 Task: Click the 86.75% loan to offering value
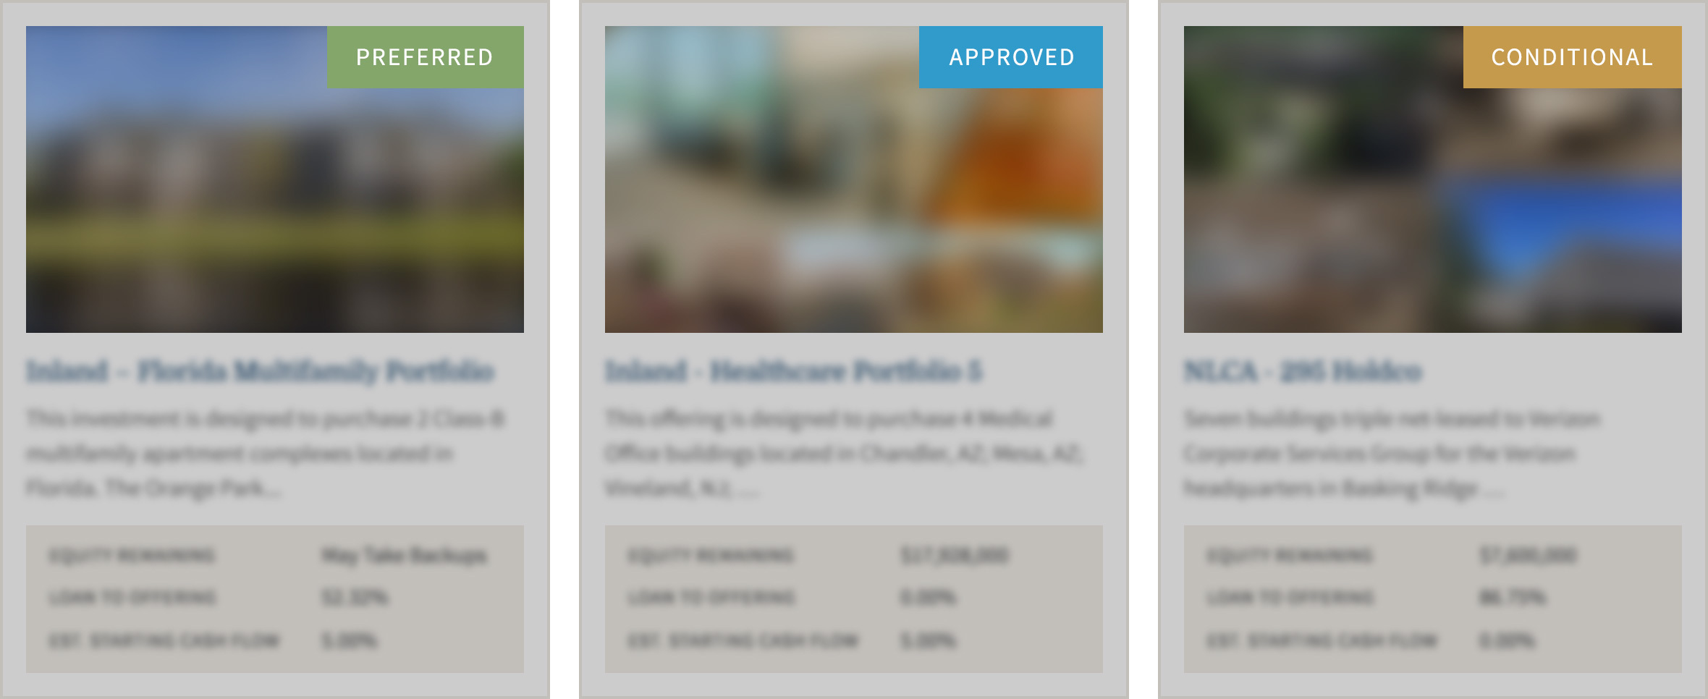point(1513,598)
